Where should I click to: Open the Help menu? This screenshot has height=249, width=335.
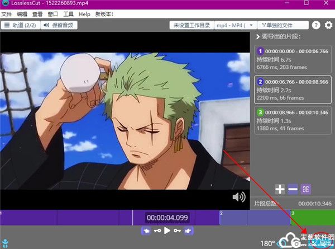click(84, 14)
